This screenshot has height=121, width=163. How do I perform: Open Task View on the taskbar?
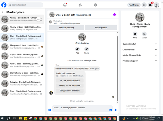(x=14, y=118)
